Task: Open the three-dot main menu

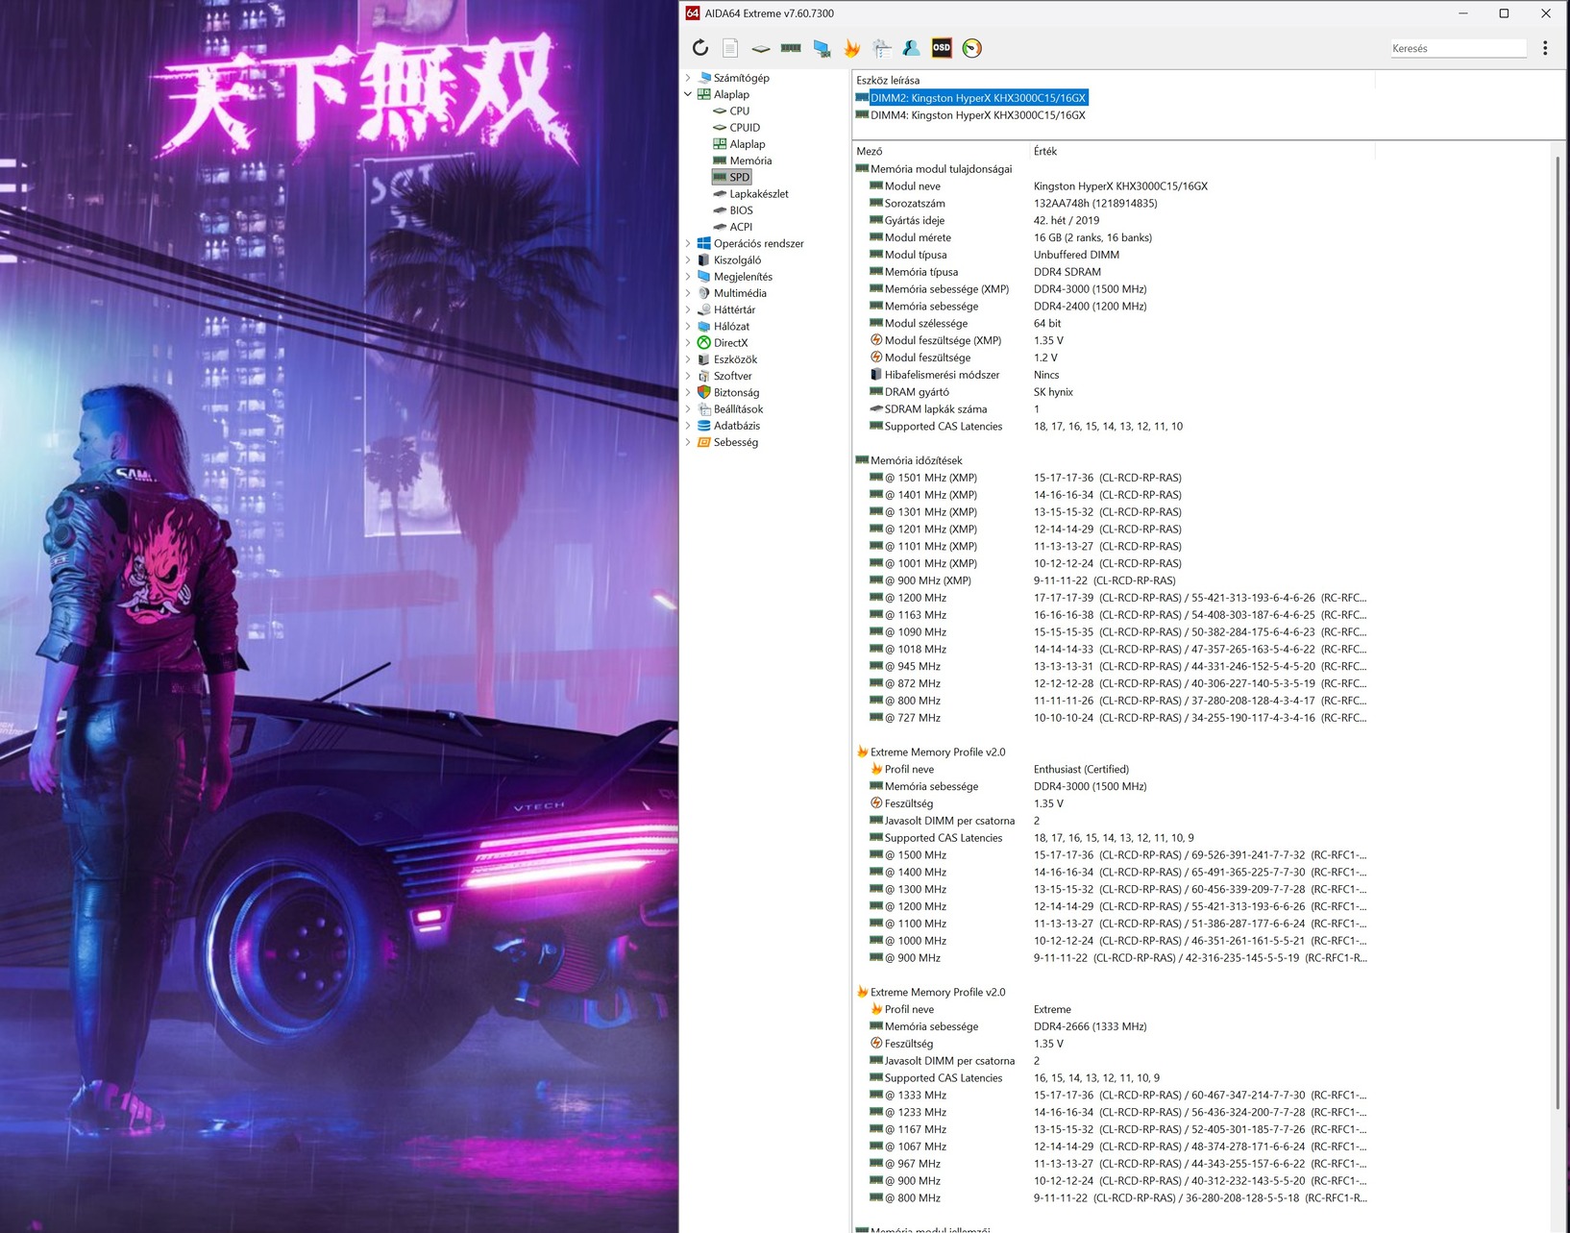Action: [1545, 48]
